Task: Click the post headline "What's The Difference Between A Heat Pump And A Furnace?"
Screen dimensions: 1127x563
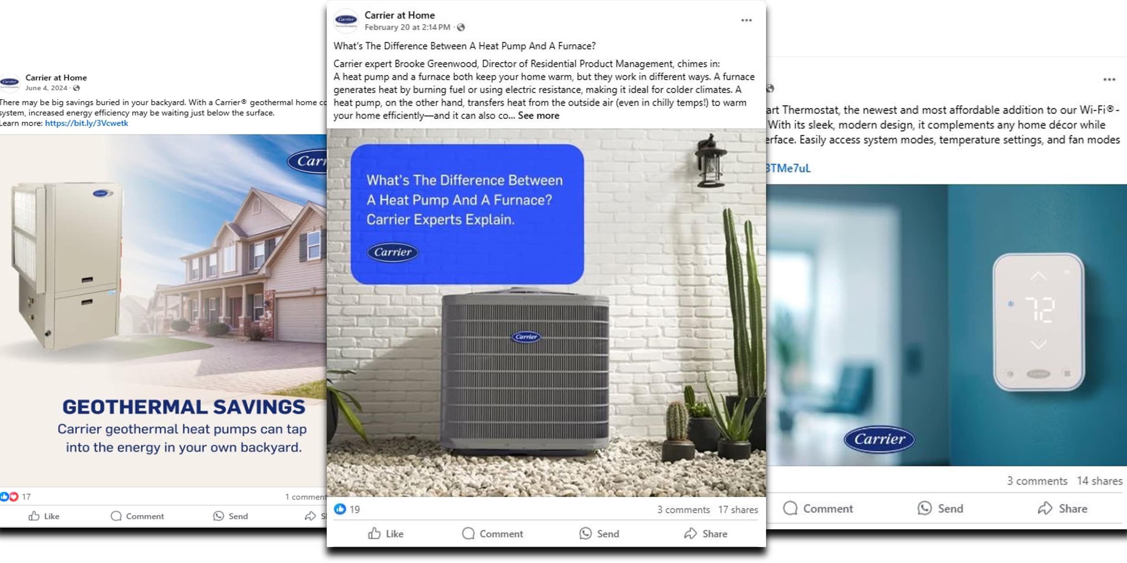Action: click(x=465, y=46)
